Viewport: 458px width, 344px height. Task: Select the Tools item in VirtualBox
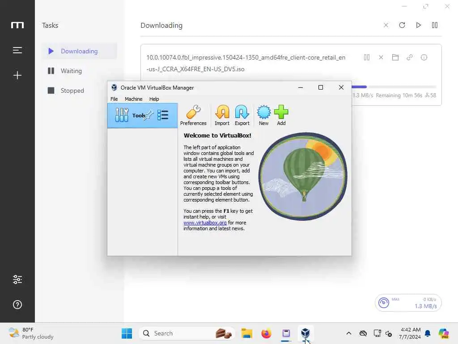click(142, 115)
